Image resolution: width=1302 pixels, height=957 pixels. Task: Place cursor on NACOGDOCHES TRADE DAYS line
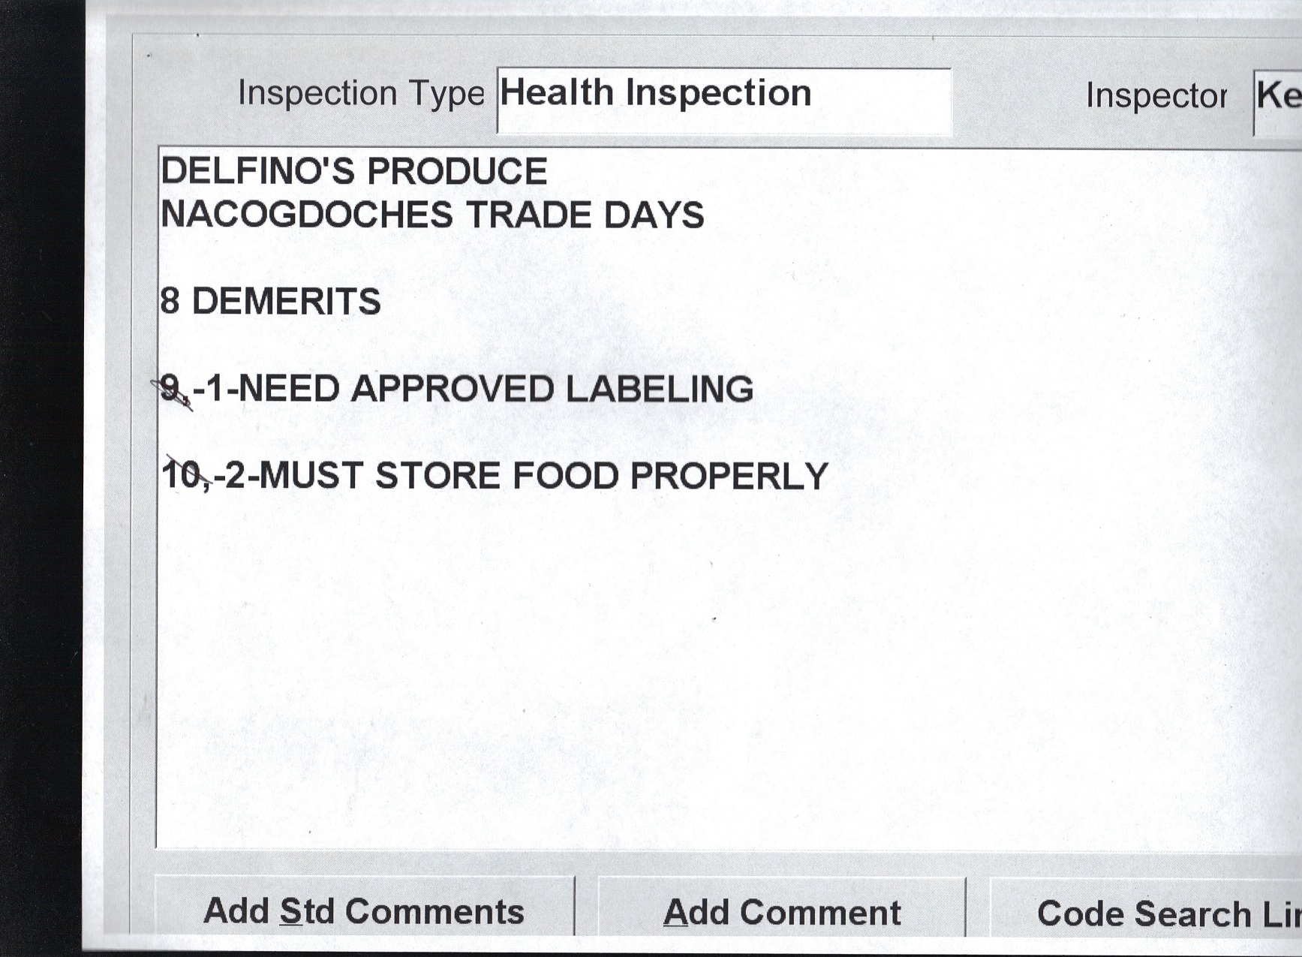[x=432, y=215]
